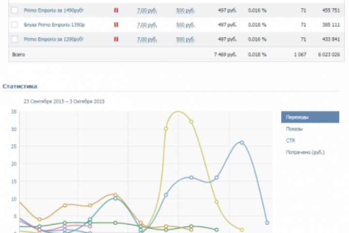This screenshot has height=233, width=349.
Task: Click pause icon for Primo Emporio за 1290руб!
Action: pyautogui.click(x=116, y=39)
